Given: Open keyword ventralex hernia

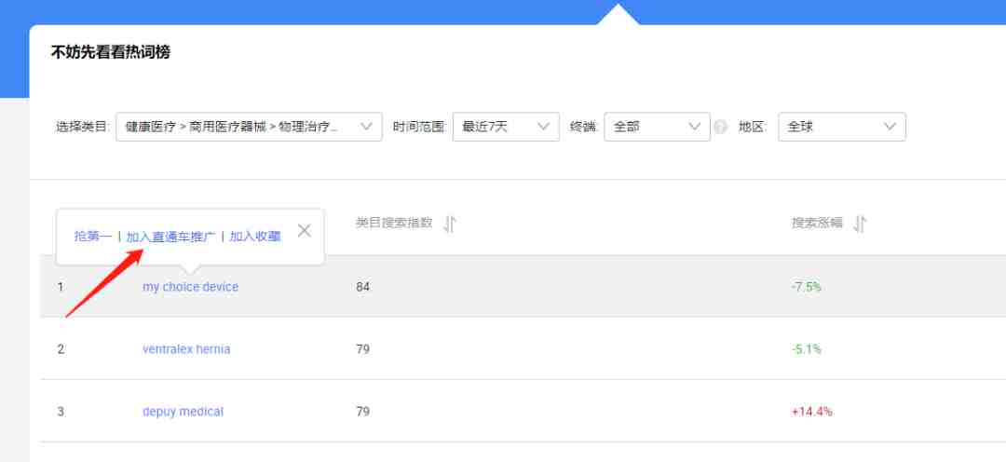Looking at the screenshot, I should coord(186,349).
